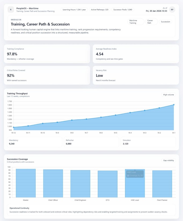This screenshot has width=183, height=221.
Task: Click the Learning Hours 1.2M / year pill
Action: coord(74,10)
